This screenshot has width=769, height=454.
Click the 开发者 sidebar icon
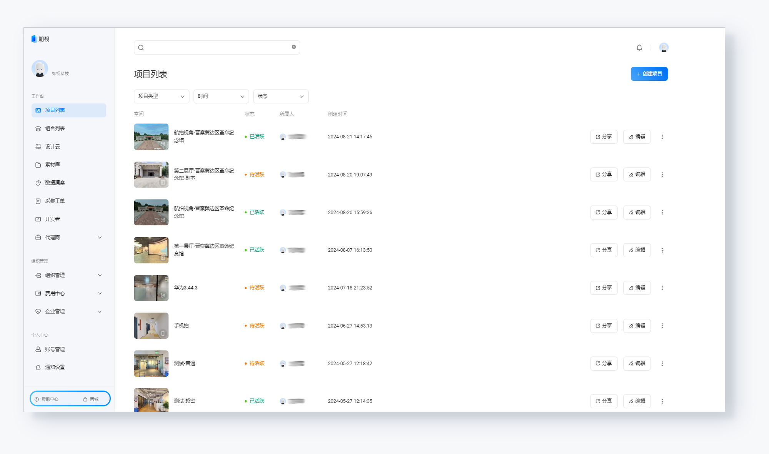[38, 220]
